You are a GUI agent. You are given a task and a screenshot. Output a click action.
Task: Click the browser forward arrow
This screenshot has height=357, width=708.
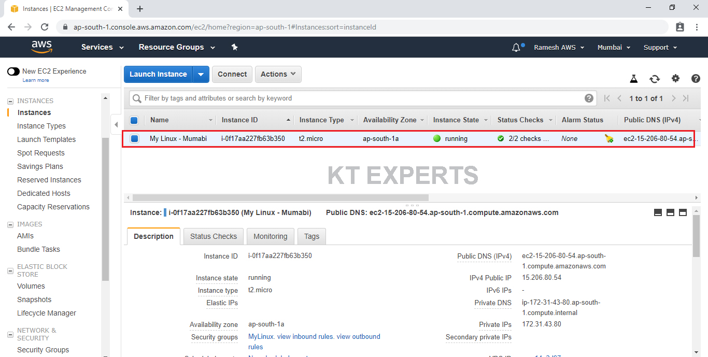point(28,27)
